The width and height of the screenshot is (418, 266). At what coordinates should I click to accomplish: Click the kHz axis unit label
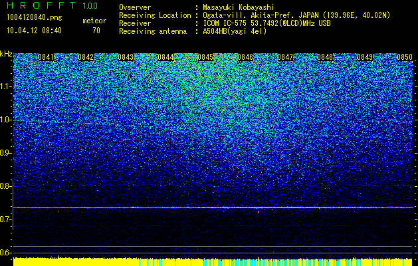6,54
